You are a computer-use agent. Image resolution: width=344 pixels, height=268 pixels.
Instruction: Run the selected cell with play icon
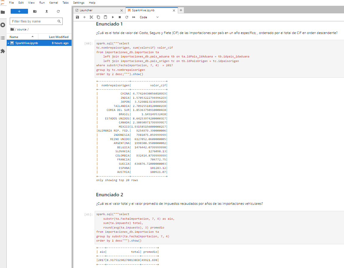(x=113, y=17)
